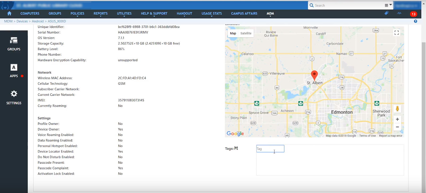The image size is (426, 193).
Task: Click the Sherwood Park label on map
Action: (381, 113)
